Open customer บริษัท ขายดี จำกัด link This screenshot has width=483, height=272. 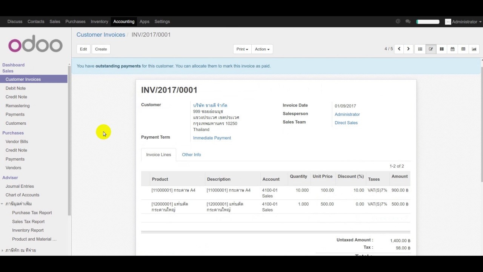tap(210, 105)
